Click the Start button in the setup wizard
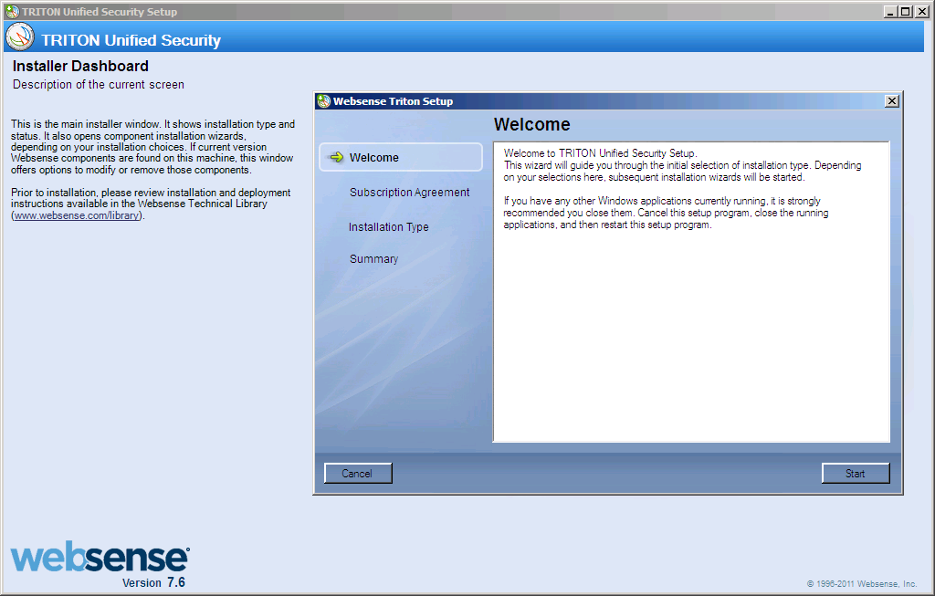Image resolution: width=935 pixels, height=596 pixels. [x=855, y=473]
